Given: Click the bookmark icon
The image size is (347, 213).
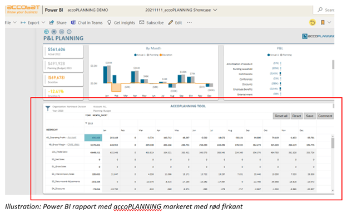Looking at the screenshot, I should coord(323,22).
